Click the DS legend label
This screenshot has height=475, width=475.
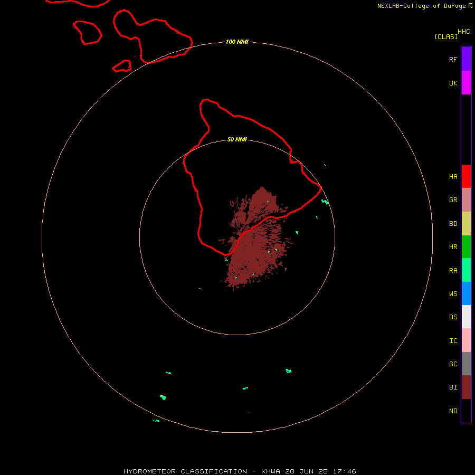pyautogui.click(x=453, y=317)
